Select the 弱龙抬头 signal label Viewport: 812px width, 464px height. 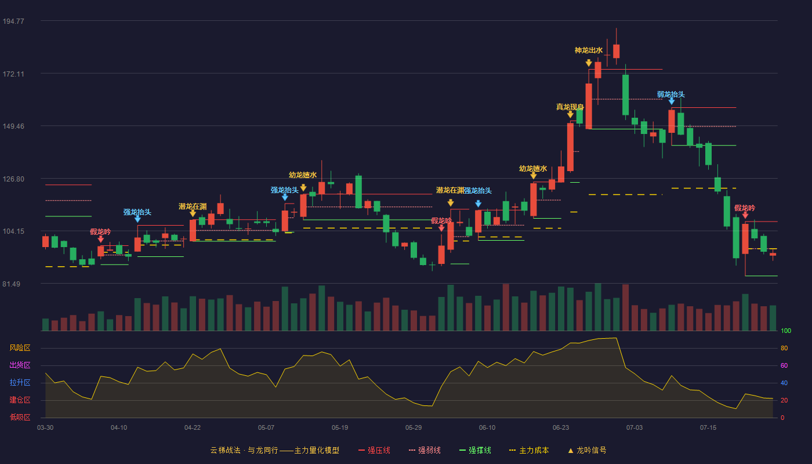[x=671, y=95]
